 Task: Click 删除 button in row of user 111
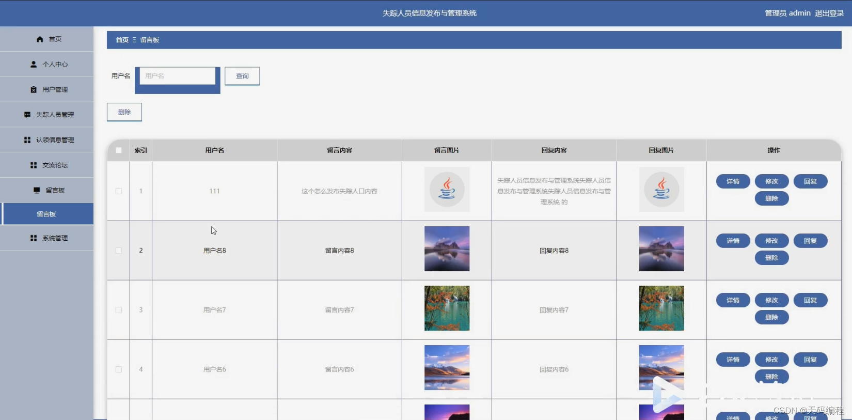point(772,198)
